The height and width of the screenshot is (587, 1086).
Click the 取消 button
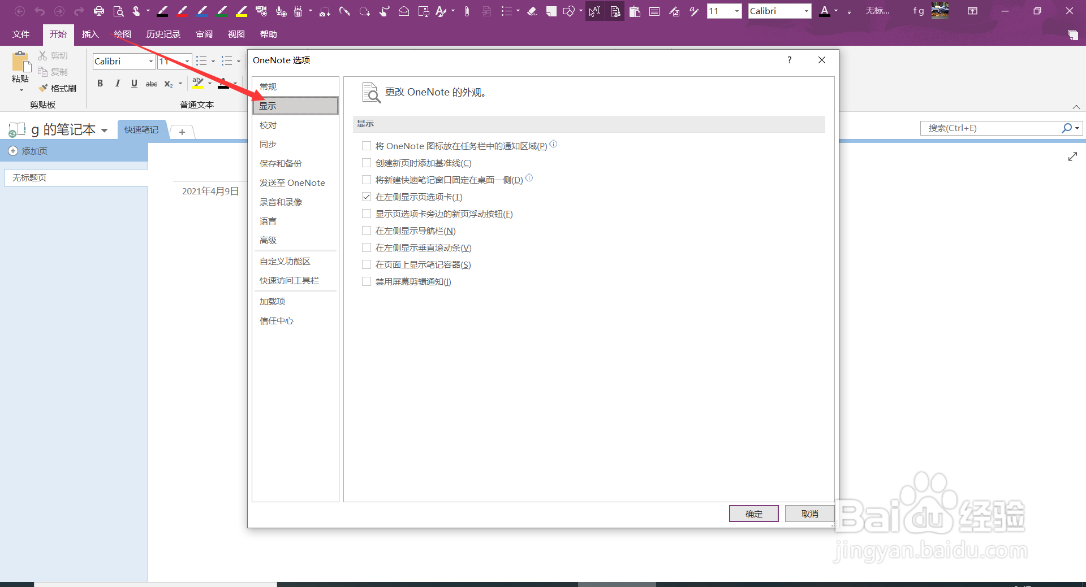pyautogui.click(x=809, y=514)
